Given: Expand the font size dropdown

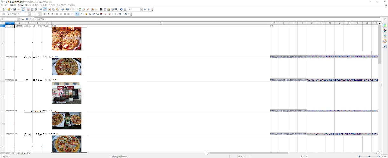Looking at the screenshot, I should pyautogui.click(x=40, y=14).
